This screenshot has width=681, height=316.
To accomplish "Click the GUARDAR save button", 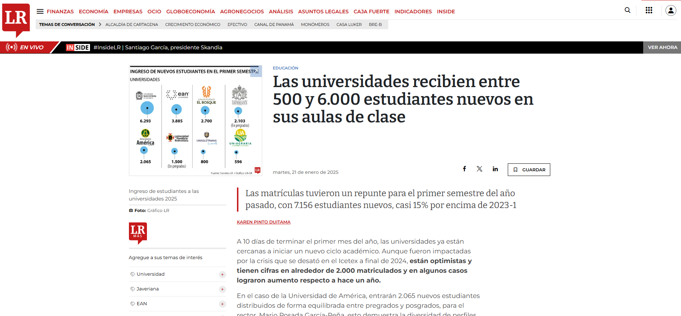I will (529, 170).
